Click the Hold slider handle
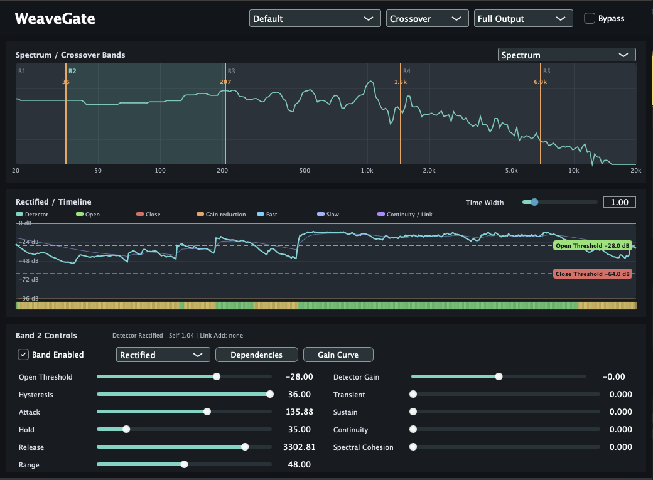The width and height of the screenshot is (653, 480). 126,429
